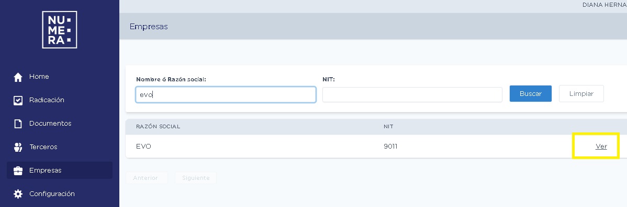Open the Home menu item
The width and height of the screenshot is (627, 207).
tap(60, 77)
